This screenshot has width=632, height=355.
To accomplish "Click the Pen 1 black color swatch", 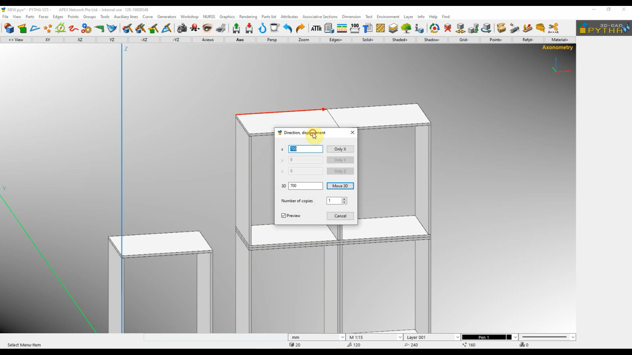I will tap(509, 337).
